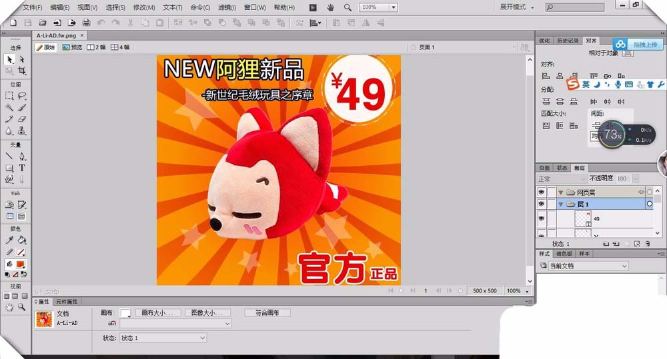Choose the Pen tool in vector tools
The image size is (667, 359).
click(22, 156)
